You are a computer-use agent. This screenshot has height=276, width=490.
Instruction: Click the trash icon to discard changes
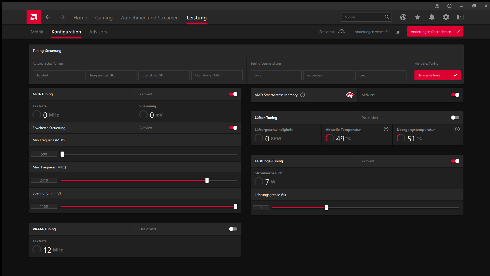tap(397, 31)
